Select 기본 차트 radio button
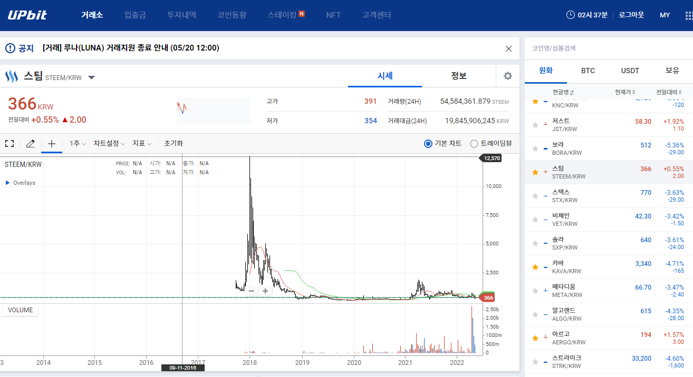The height and width of the screenshot is (377, 693). tap(428, 143)
